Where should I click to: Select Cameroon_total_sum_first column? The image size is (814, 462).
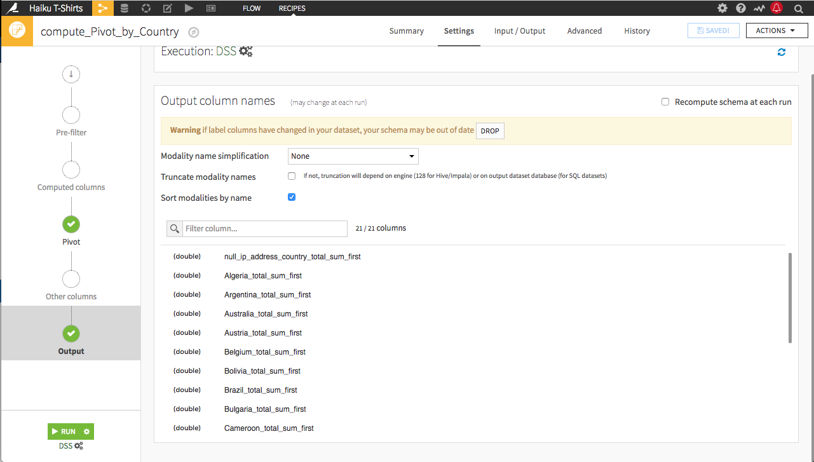(269, 428)
